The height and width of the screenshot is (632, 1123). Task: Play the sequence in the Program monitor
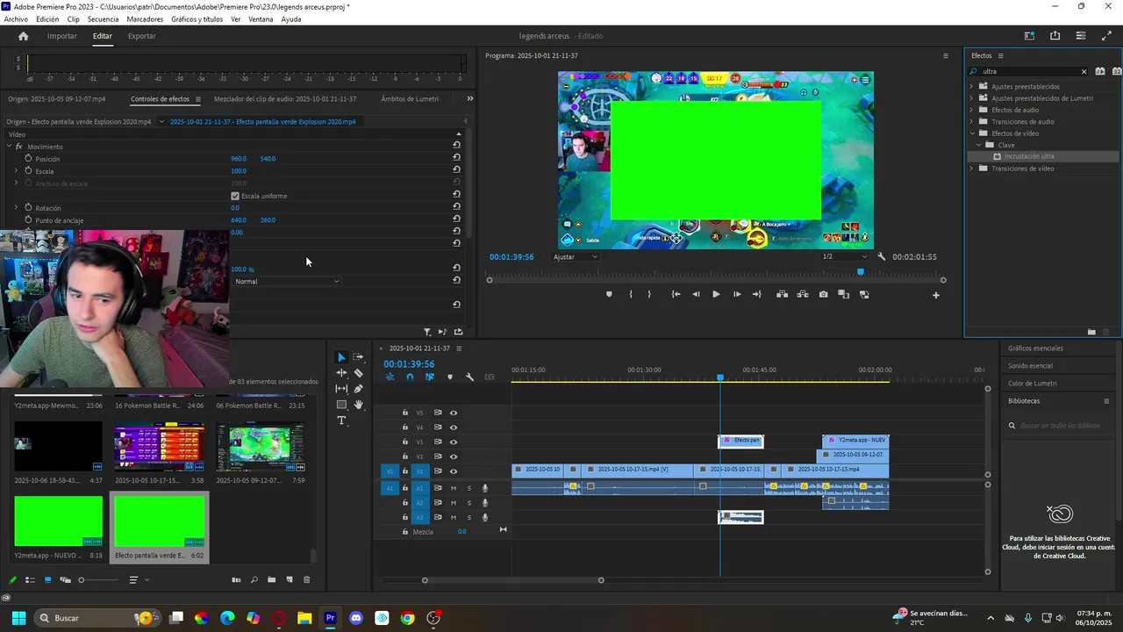point(716,294)
